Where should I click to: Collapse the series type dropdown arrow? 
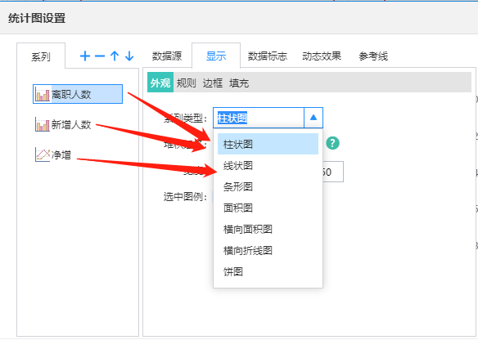click(x=313, y=118)
